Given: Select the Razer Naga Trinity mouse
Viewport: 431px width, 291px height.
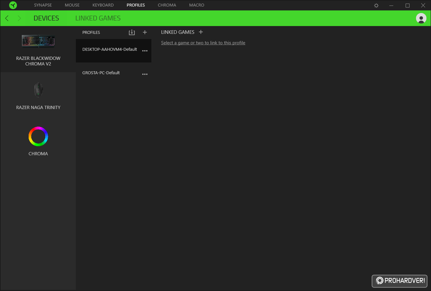Looking at the screenshot, I should [38, 96].
